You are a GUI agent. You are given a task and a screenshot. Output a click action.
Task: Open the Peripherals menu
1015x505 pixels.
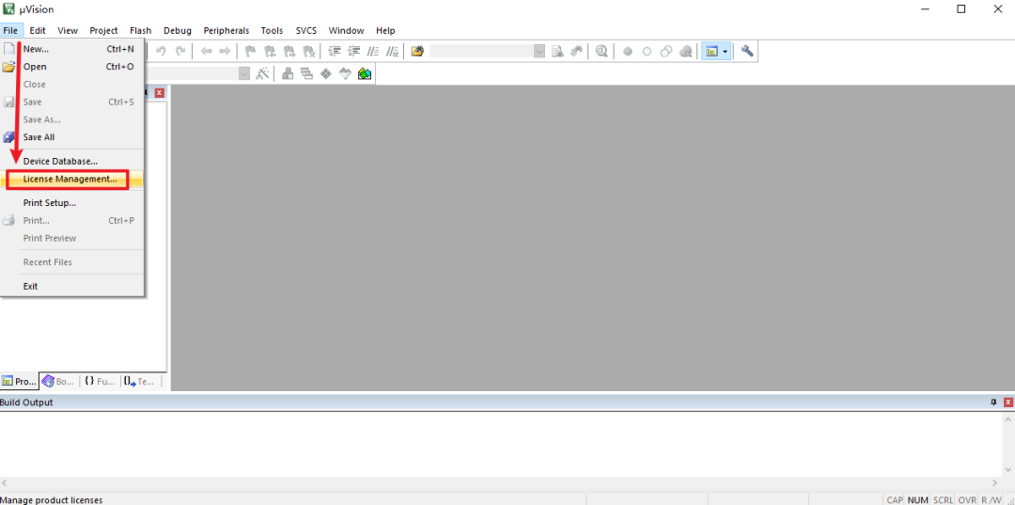(x=226, y=30)
